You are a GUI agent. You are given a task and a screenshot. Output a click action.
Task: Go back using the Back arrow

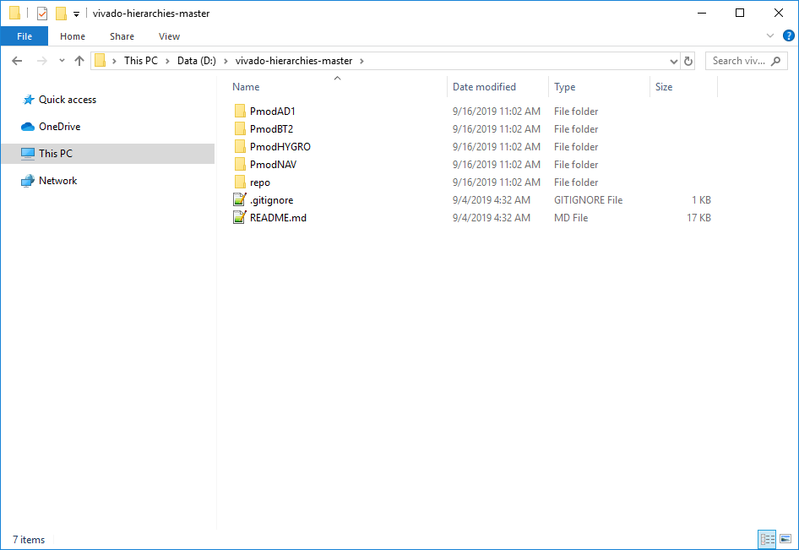[17, 61]
